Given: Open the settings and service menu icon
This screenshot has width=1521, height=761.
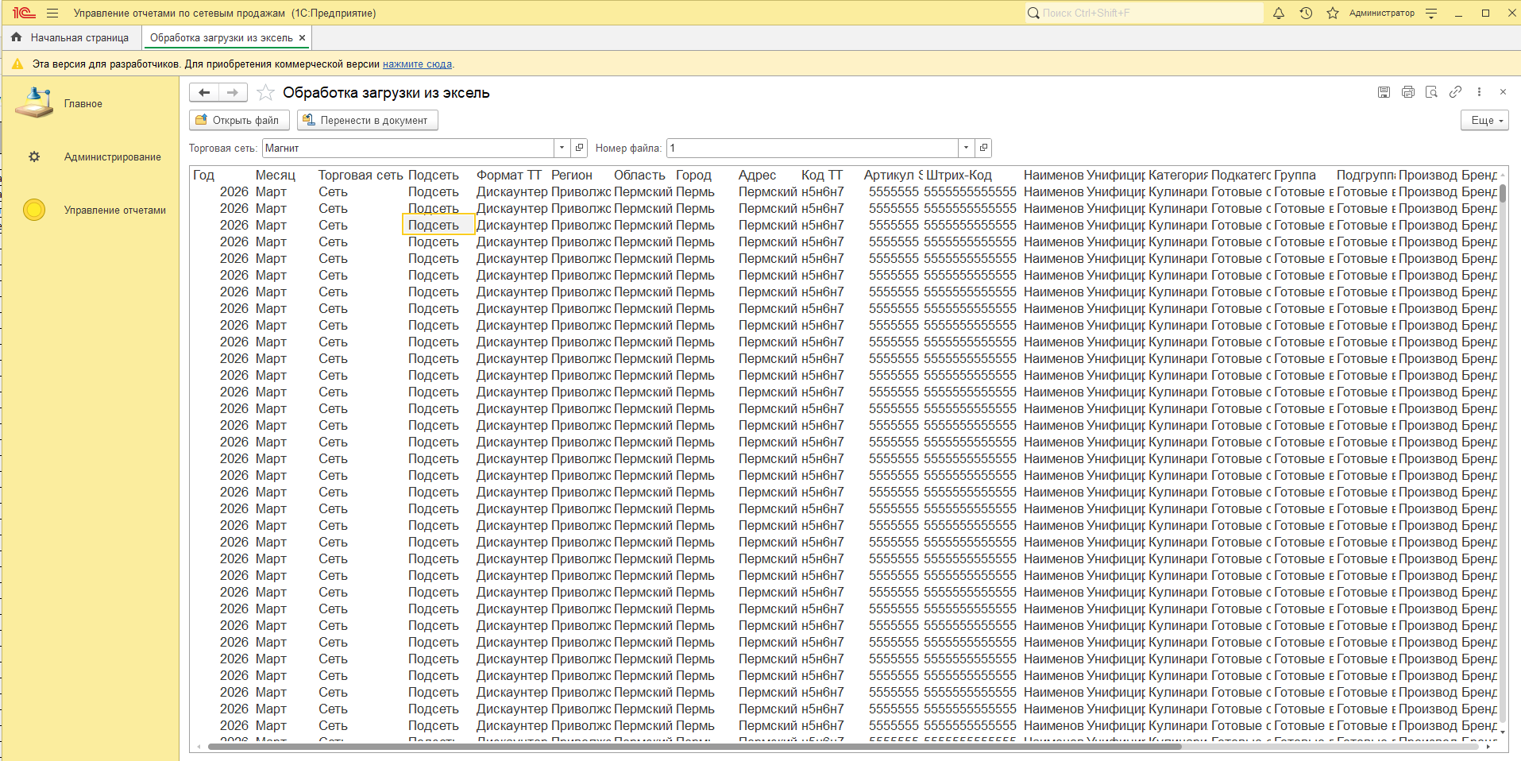Looking at the screenshot, I should tap(1431, 13).
